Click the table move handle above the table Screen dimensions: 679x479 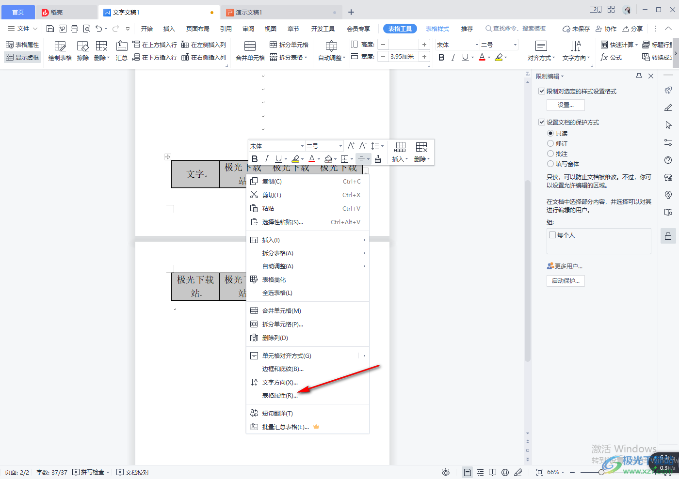pos(168,156)
